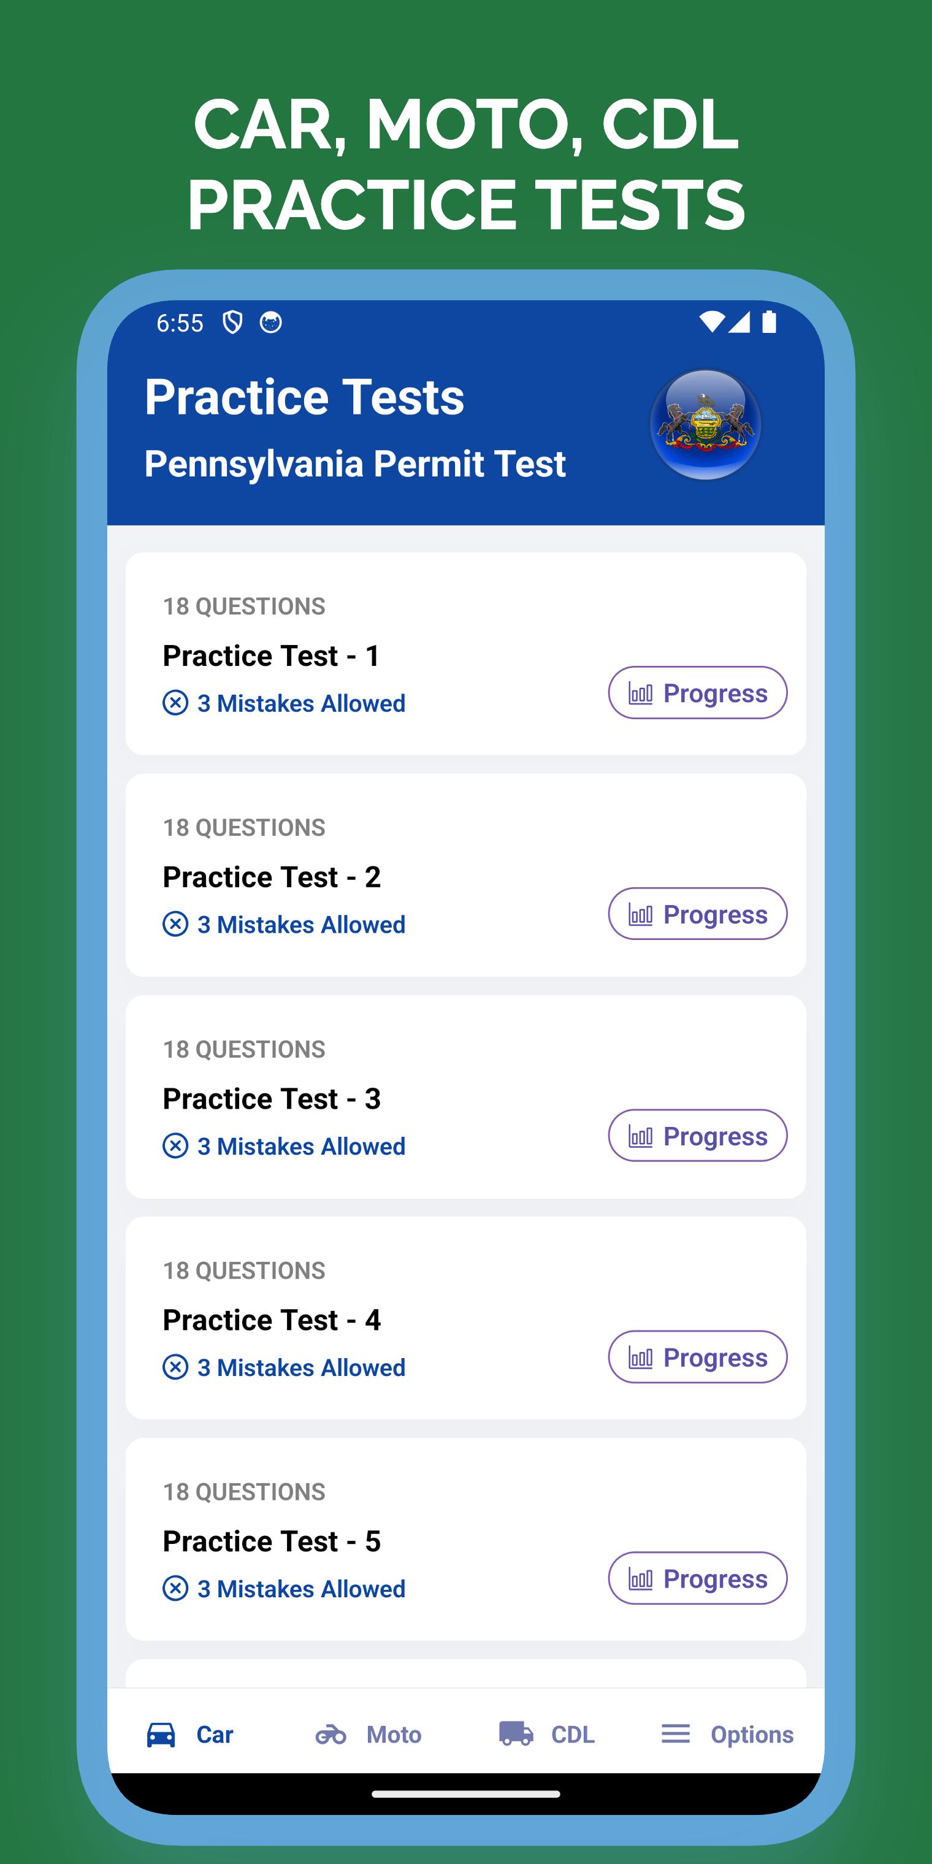Tap the shield icon in status bar
Screen dimensions: 932x1864
(232, 323)
